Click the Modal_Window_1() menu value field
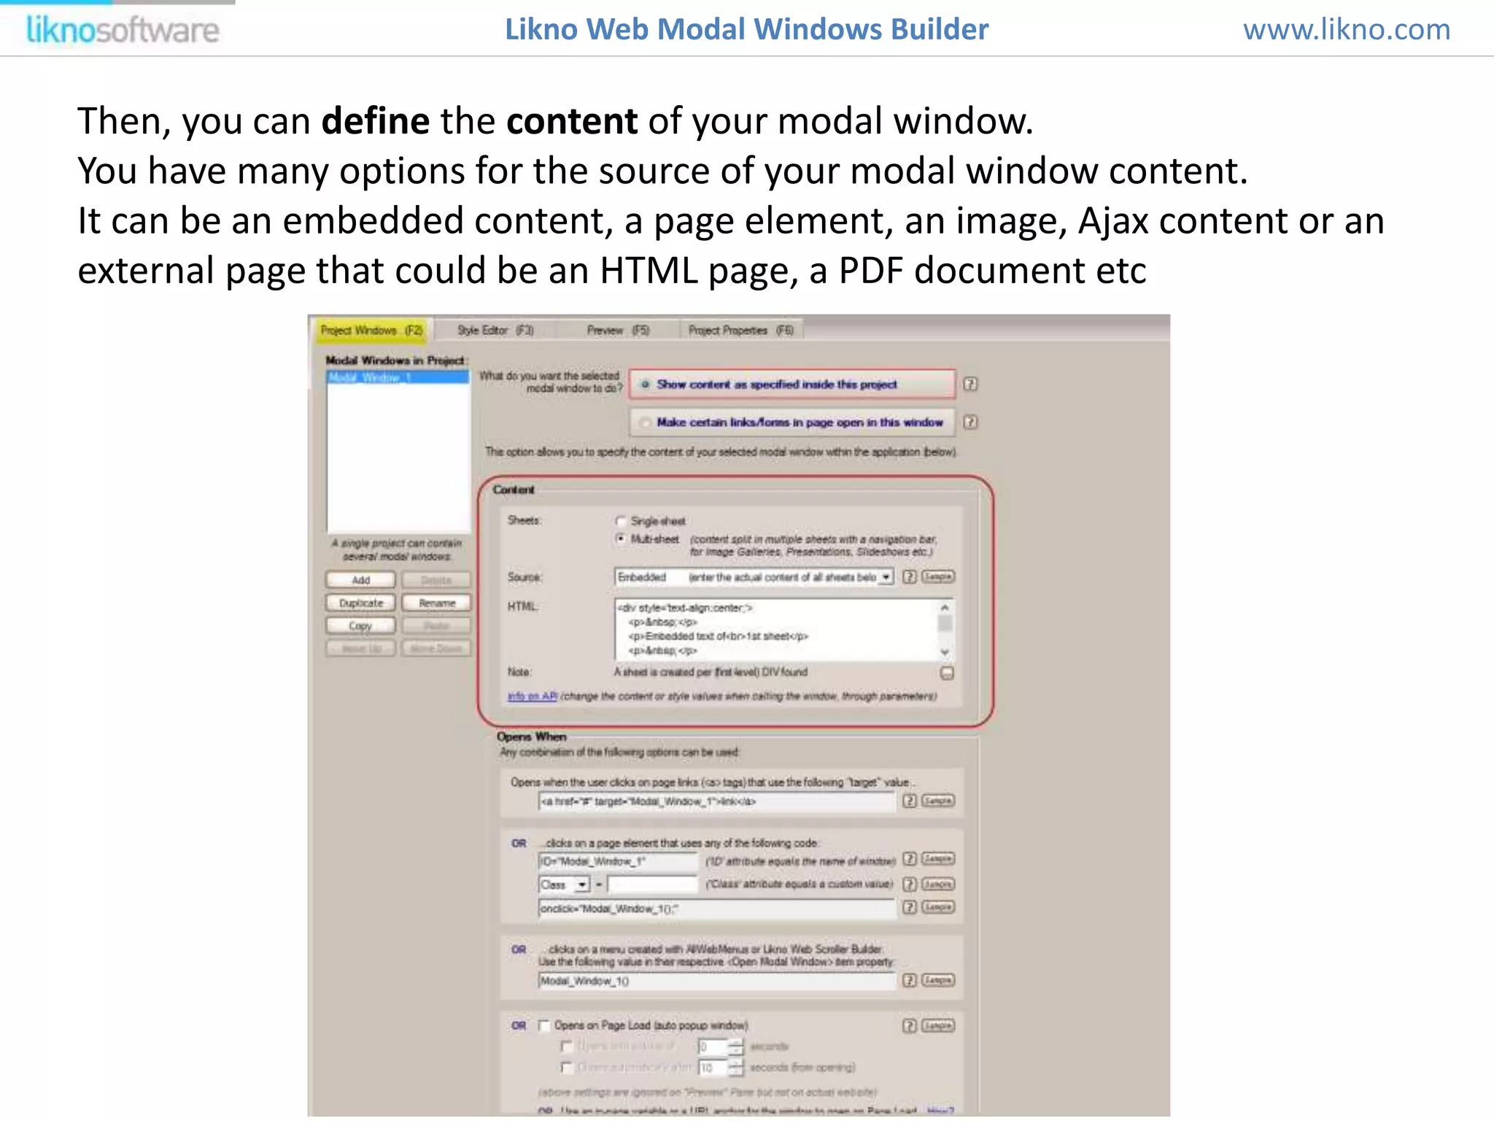The width and height of the screenshot is (1494, 1121). [716, 981]
